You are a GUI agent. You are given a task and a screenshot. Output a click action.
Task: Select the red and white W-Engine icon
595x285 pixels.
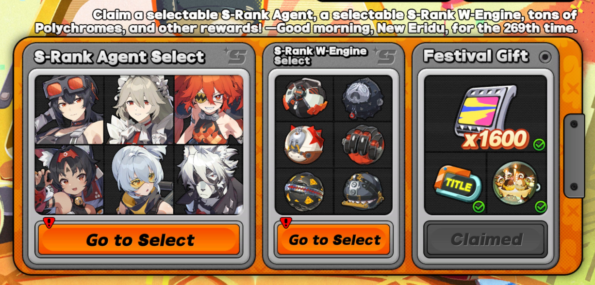click(x=304, y=98)
